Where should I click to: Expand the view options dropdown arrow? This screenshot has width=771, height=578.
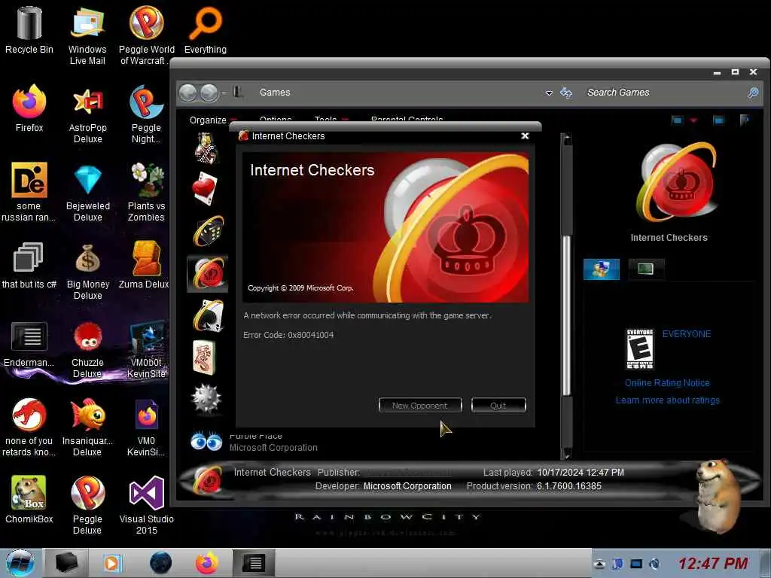[693, 120]
